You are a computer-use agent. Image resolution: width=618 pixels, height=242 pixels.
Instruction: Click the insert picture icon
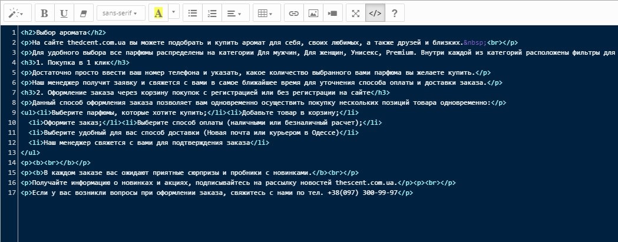[x=313, y=13]
